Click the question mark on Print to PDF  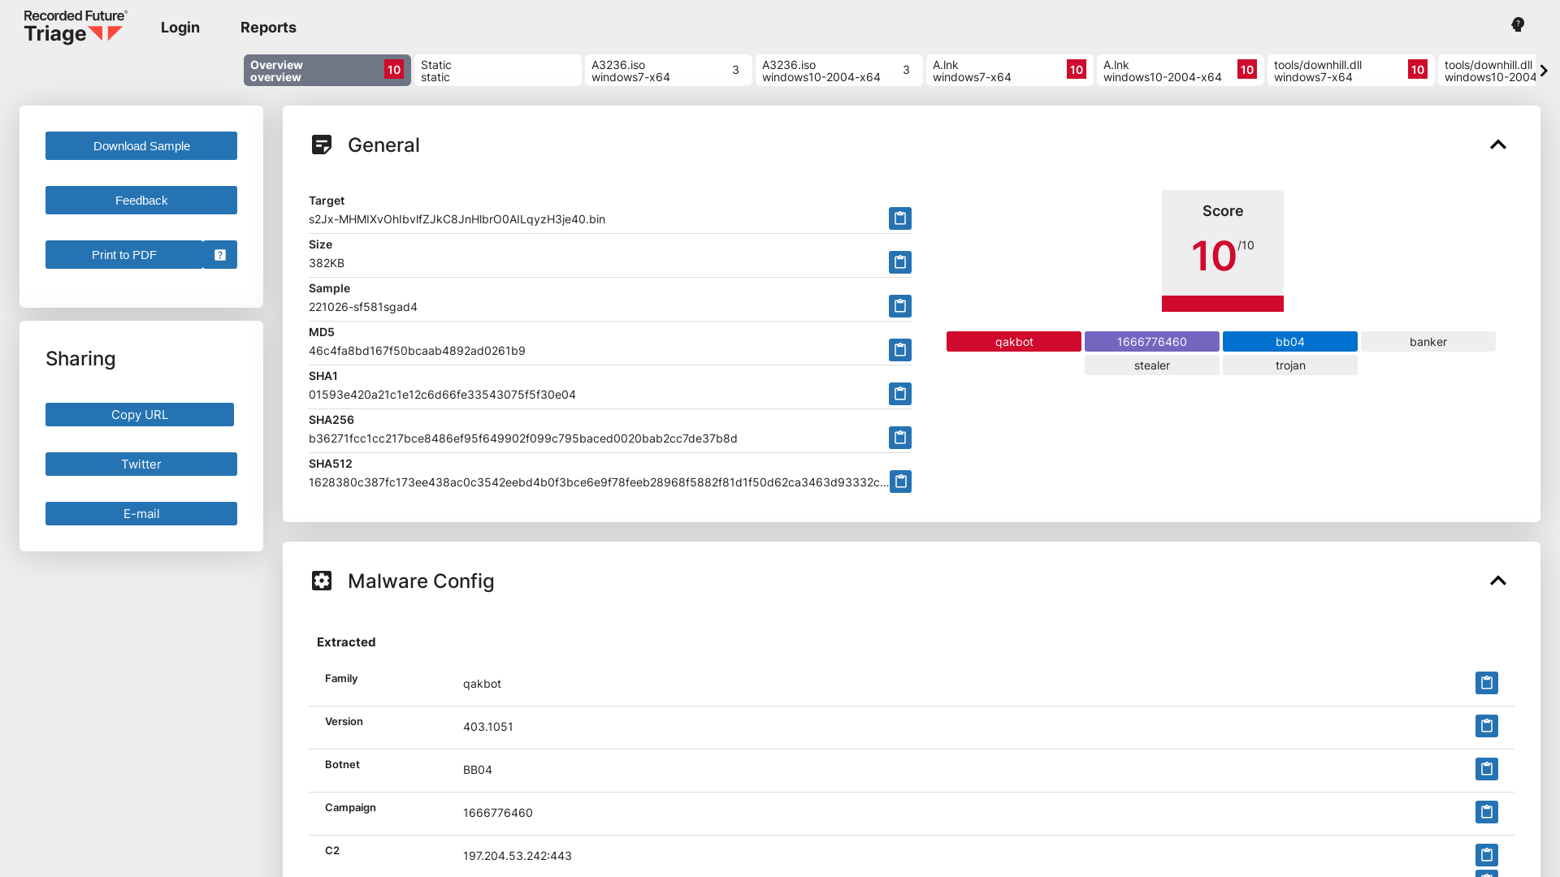pos(219,254)
